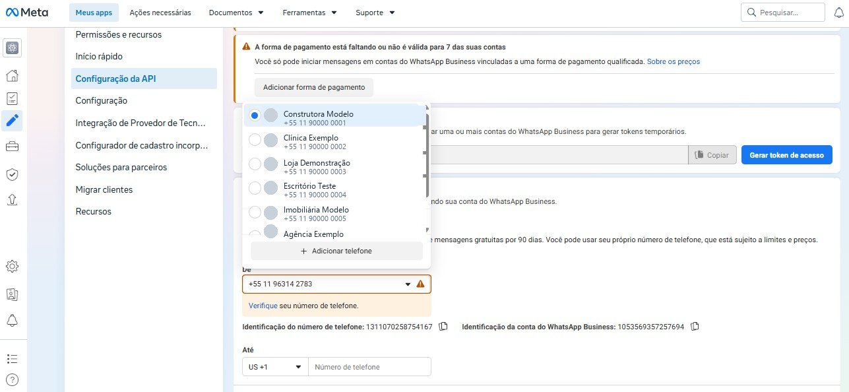This screenshot has width=849, height=392.
Task: Pick the Agência Exemplo radio option
Action: (255, 234)
